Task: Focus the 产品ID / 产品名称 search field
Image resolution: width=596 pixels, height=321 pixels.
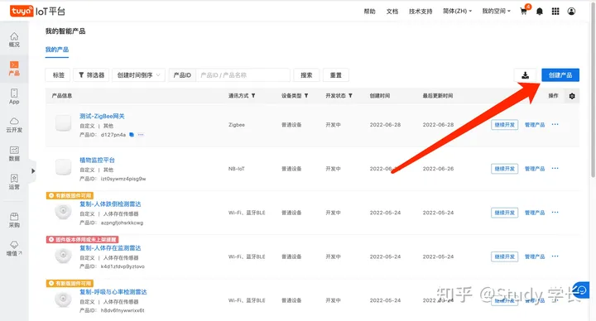Action: (243, 75)
